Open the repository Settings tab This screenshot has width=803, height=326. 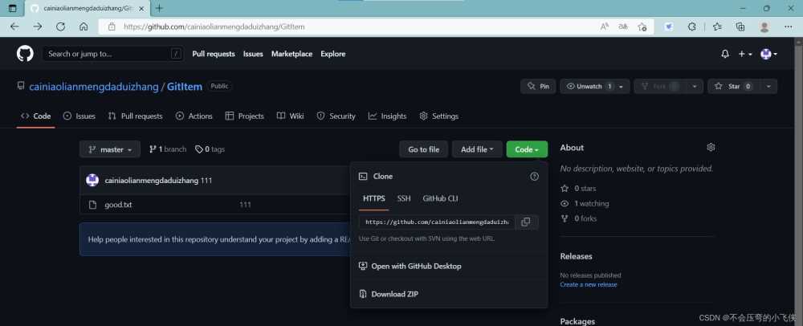tap(439, 116)
